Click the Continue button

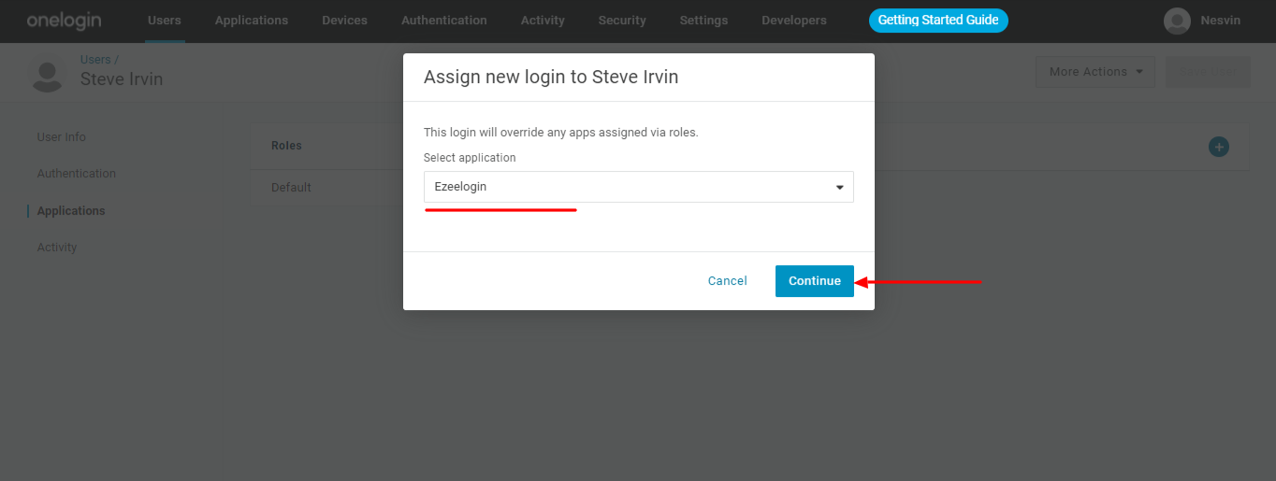pyautogui.click(x=814, y=281)
